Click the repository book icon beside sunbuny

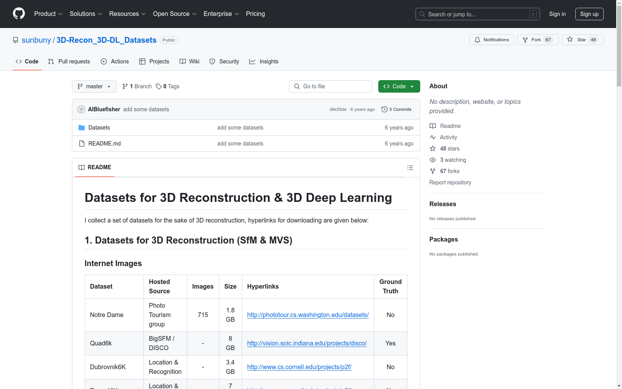pos(16,40)
